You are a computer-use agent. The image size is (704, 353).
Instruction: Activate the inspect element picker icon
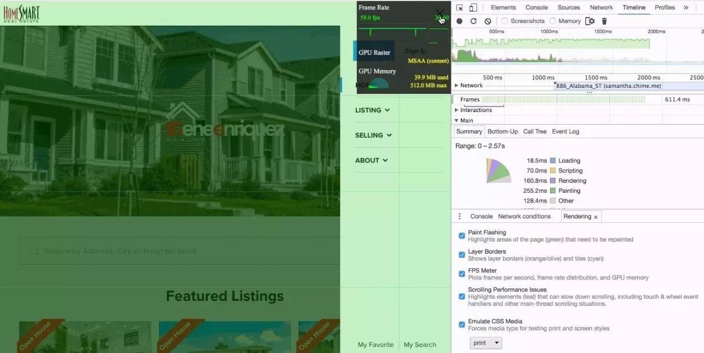(460, 8)
